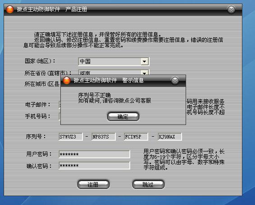
Task: Click the 河南 province combo box
Action: coord(114,72)
